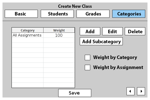Click the Weight column header
The height and width of the screenshot is (100, 150).
[x=59, y=30]
